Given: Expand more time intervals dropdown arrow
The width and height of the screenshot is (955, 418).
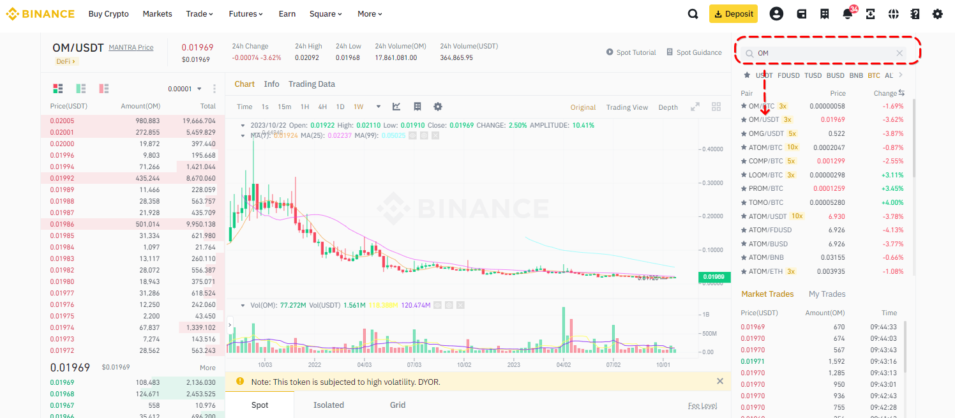Looking at the screenshot, I should tap(379, 107).
